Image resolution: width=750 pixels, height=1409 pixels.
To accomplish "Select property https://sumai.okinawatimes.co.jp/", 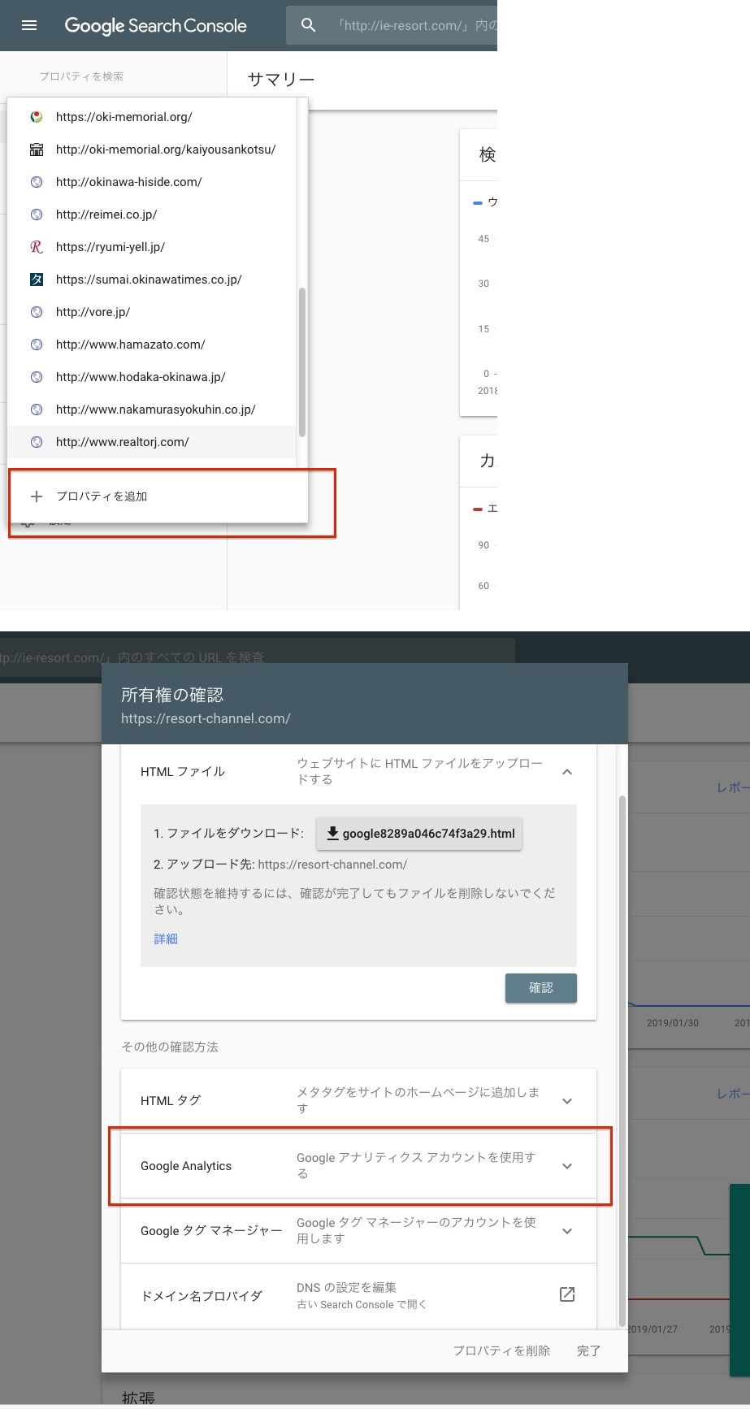I will pyautogui.click(x=152, y=280).
